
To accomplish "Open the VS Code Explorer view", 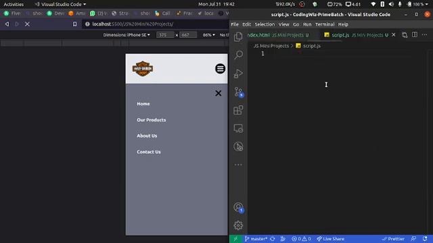I will coord(238,36).
